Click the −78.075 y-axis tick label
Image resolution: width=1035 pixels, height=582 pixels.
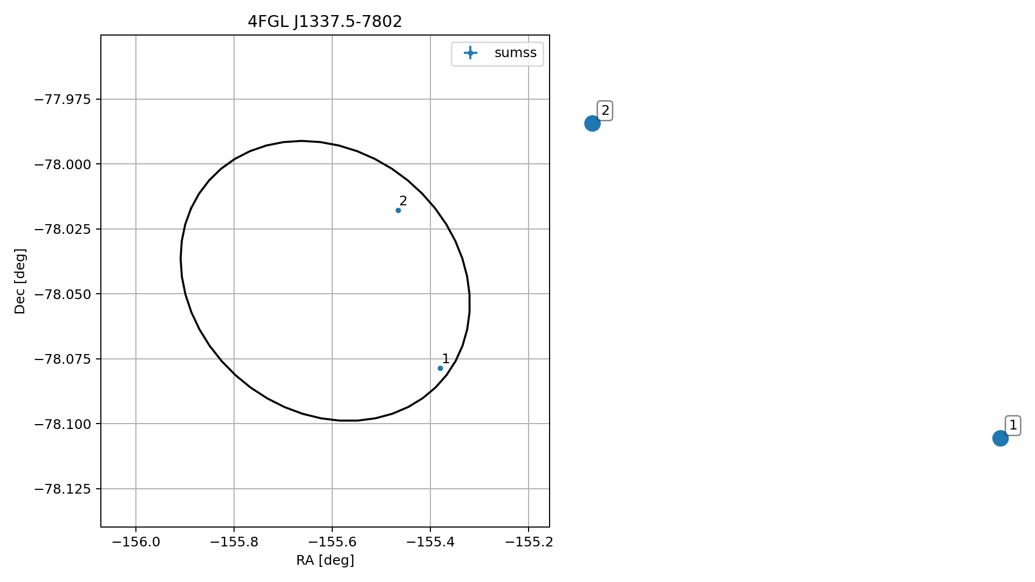point(63,359)
